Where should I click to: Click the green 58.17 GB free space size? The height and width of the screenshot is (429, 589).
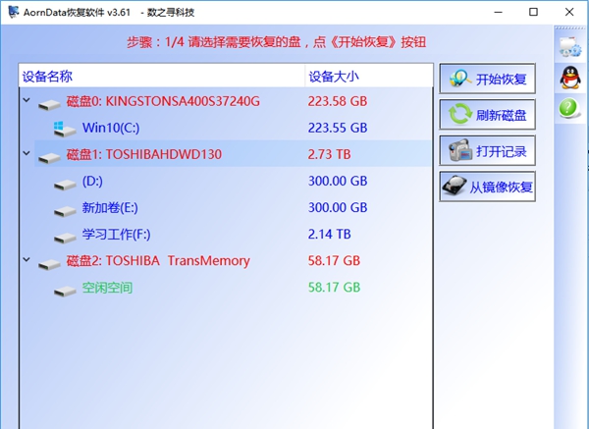334,288
